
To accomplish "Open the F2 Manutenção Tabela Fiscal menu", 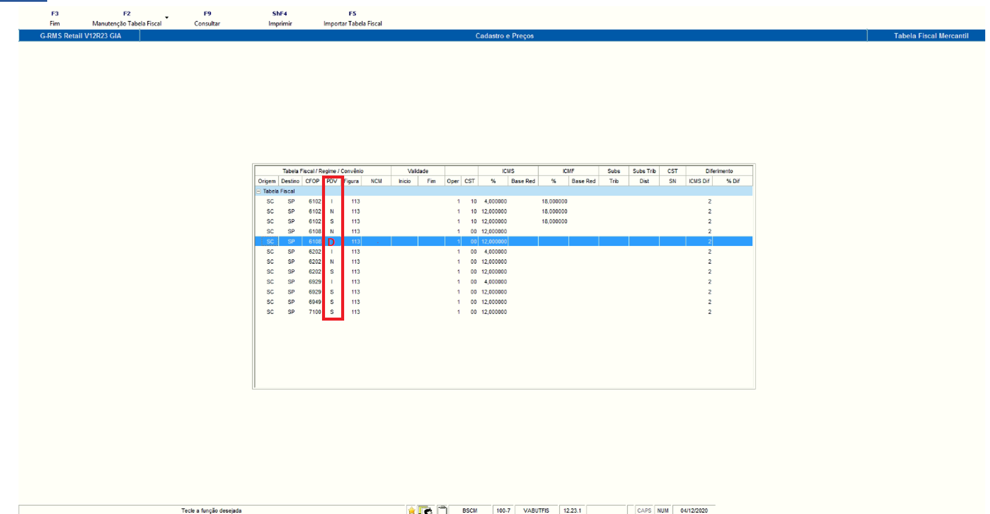I will (127, 19).
